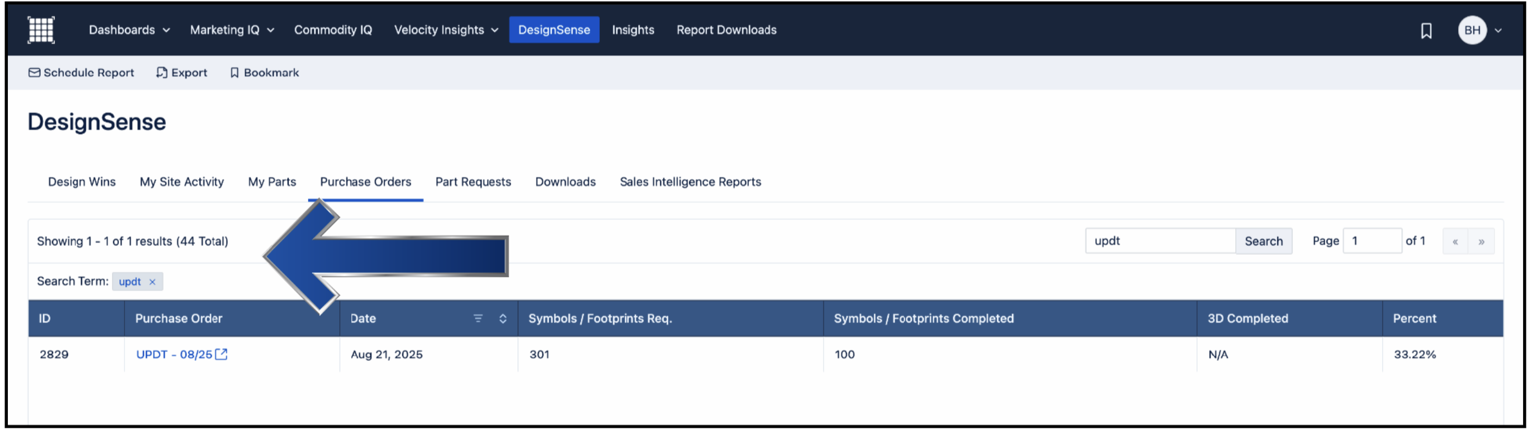Click the BH user avatar

tap(1472, 30)
